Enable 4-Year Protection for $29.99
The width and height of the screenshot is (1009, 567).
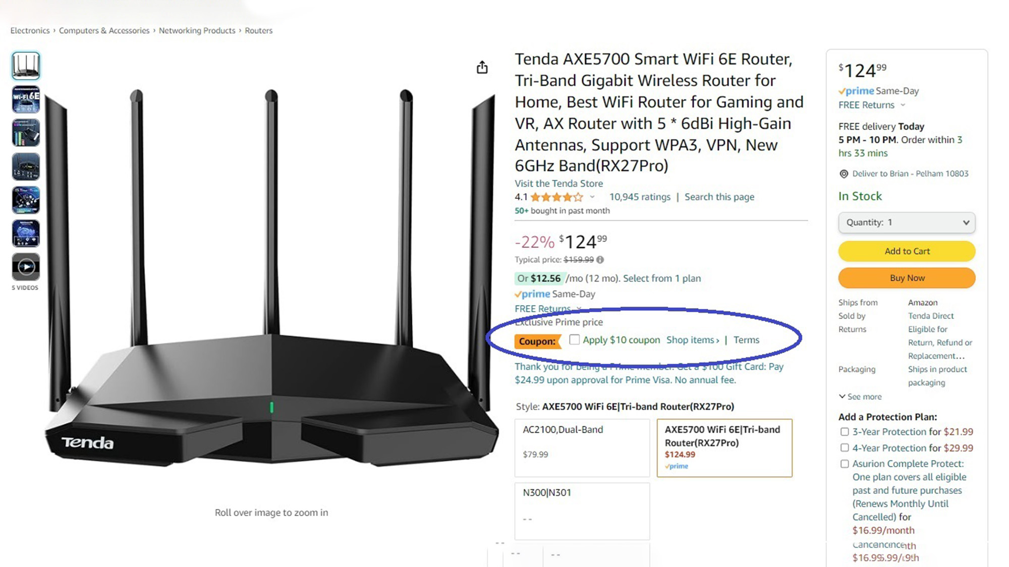coord(845,447)
